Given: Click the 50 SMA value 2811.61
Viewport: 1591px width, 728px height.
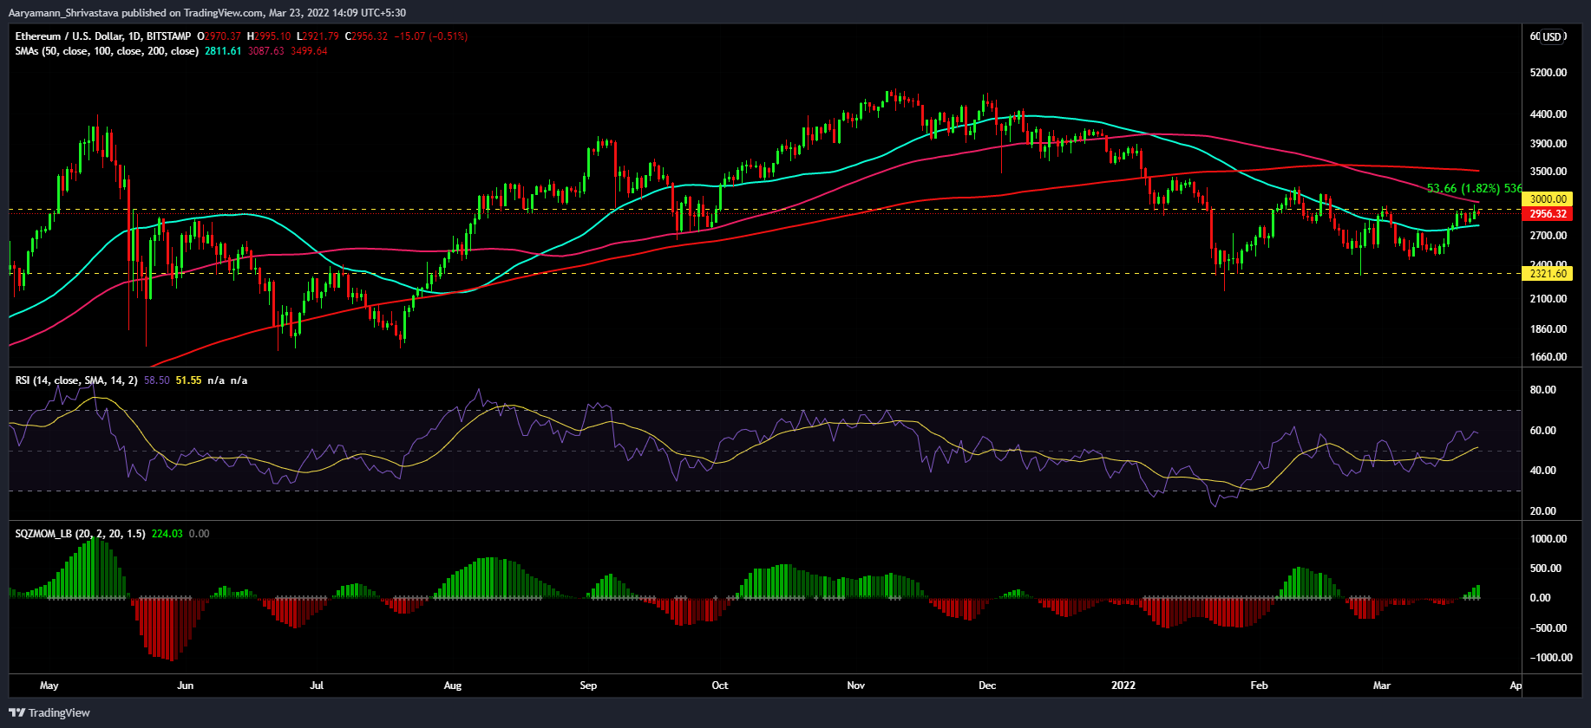Looking at the screenshot, I should pyautogui.click(x=223, y=51).
